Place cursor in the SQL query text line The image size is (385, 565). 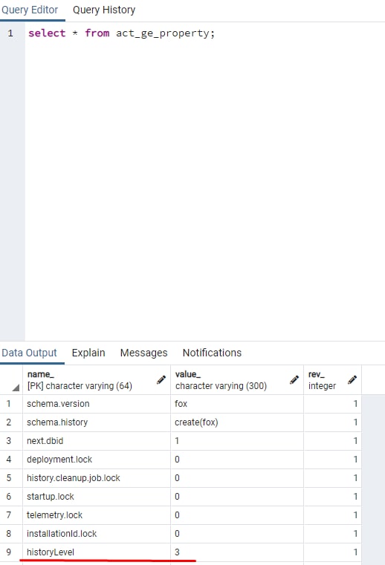click(121, 33)
